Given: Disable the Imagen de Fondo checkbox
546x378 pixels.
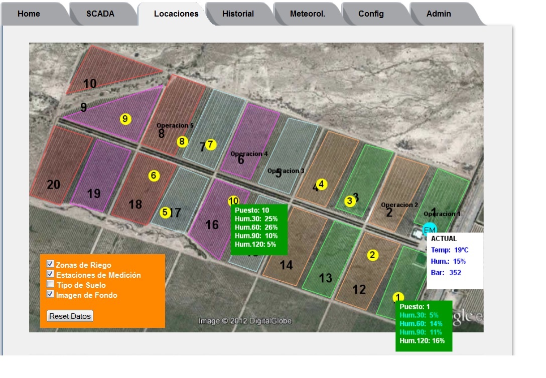Looking at the screenshot, I should point(50,294).
